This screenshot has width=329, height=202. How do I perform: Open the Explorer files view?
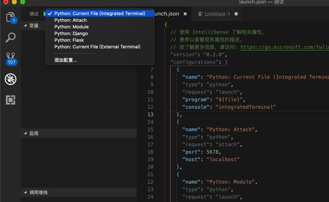tap(10, 17)
